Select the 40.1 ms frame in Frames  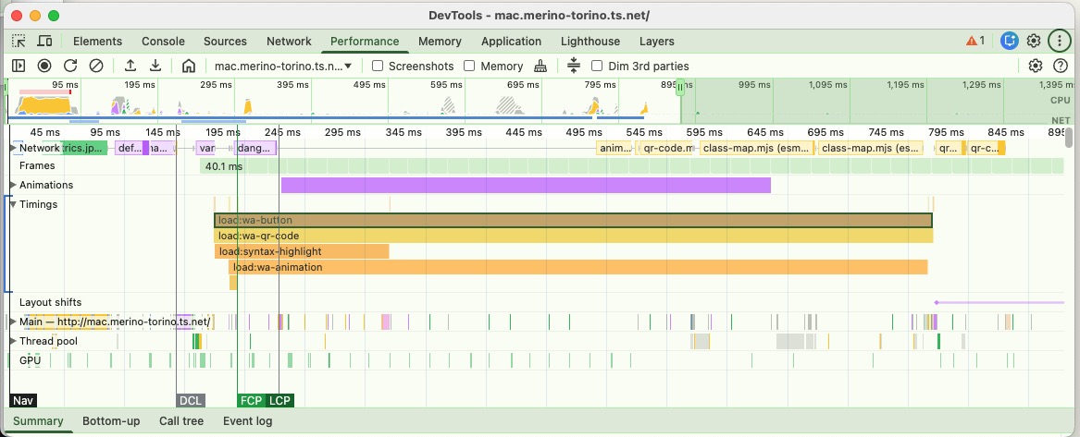click(224, 166)
